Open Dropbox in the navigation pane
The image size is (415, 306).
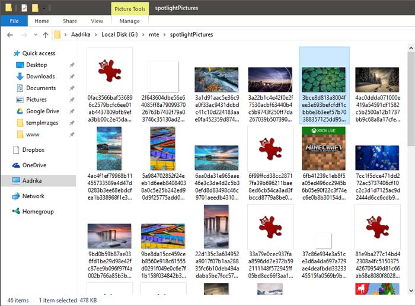[29, 150]
